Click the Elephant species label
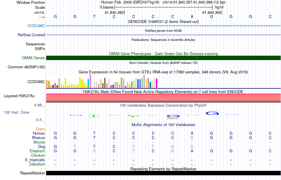Image resolution: width=281 pixels, height=180 pixels. (x=38, y=151)
